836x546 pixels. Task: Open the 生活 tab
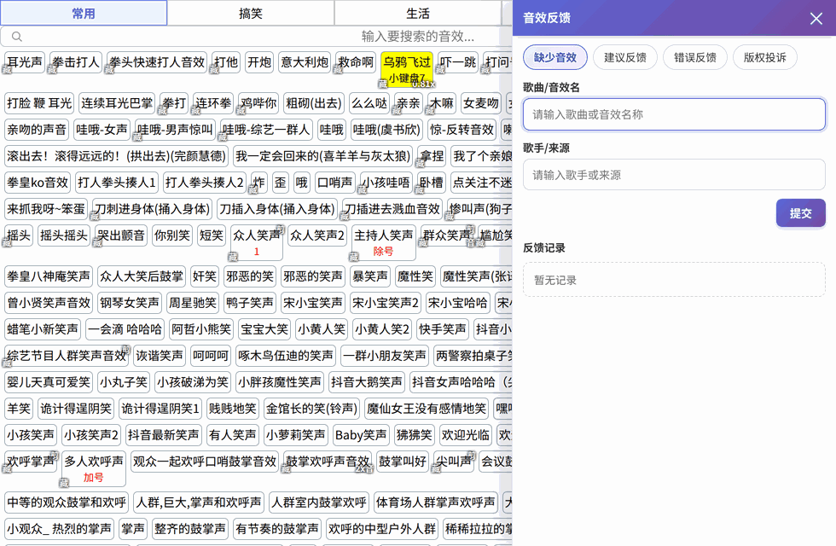coord(417,14)
